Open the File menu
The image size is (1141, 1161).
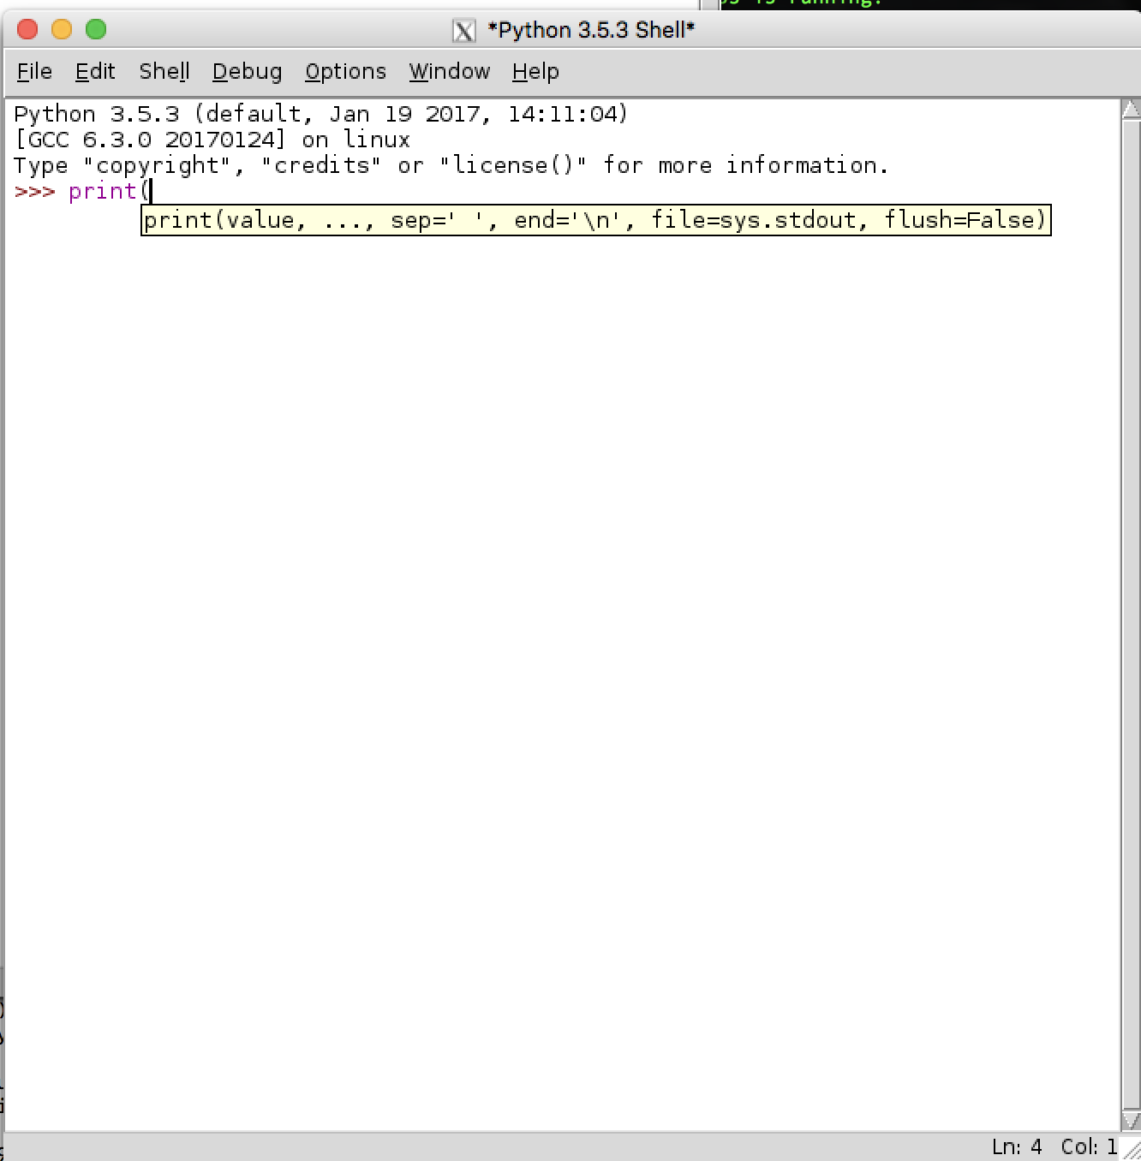[x=34, y=71]
